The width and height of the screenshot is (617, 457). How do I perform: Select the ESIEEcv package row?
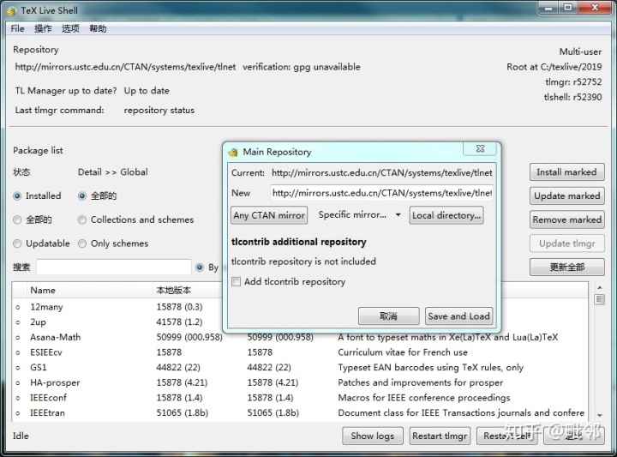click(x=300, y=352)
